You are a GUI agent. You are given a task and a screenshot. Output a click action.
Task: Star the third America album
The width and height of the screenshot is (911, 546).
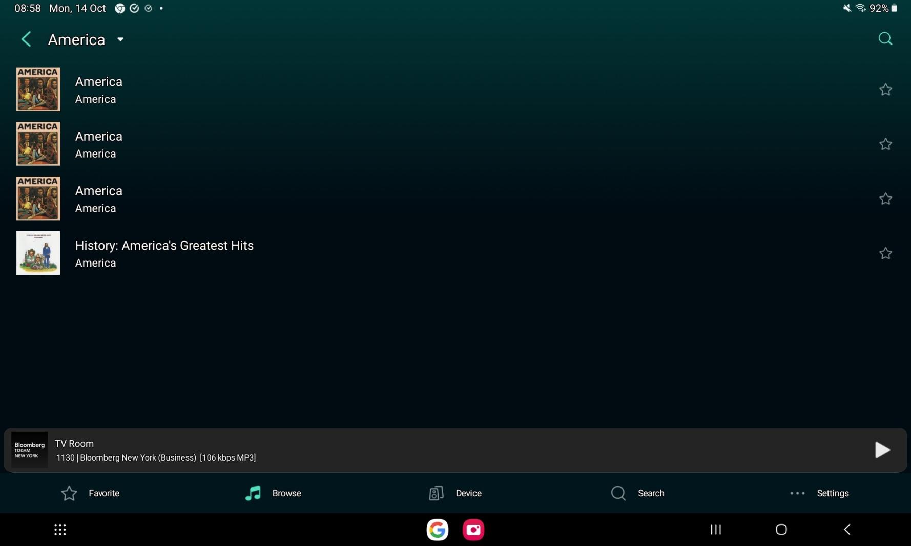(885, 199)
